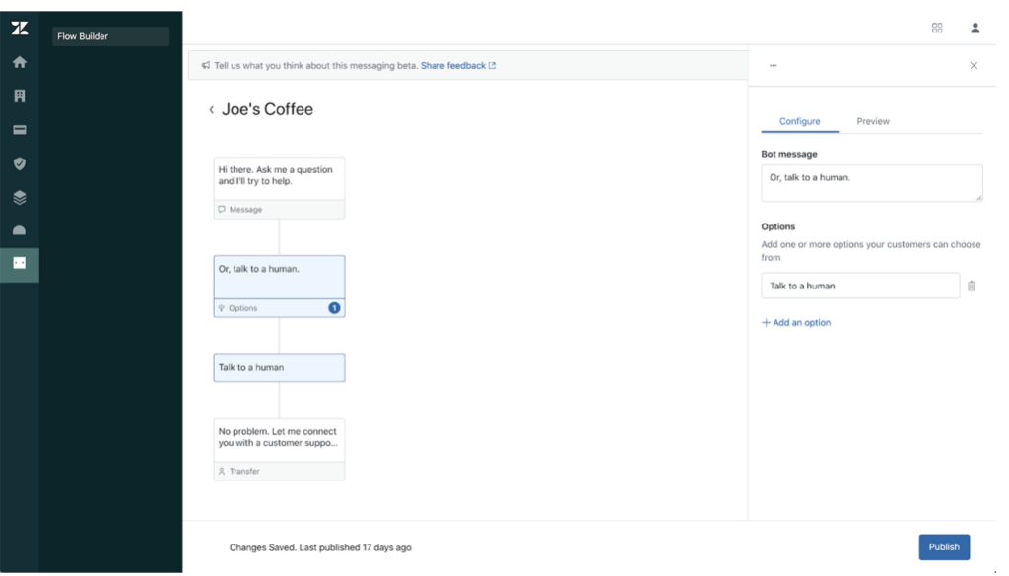1009x576 pixels.
Task: Switch to the Preview tab
Action: pyautogui.click(x=872, y=121)
